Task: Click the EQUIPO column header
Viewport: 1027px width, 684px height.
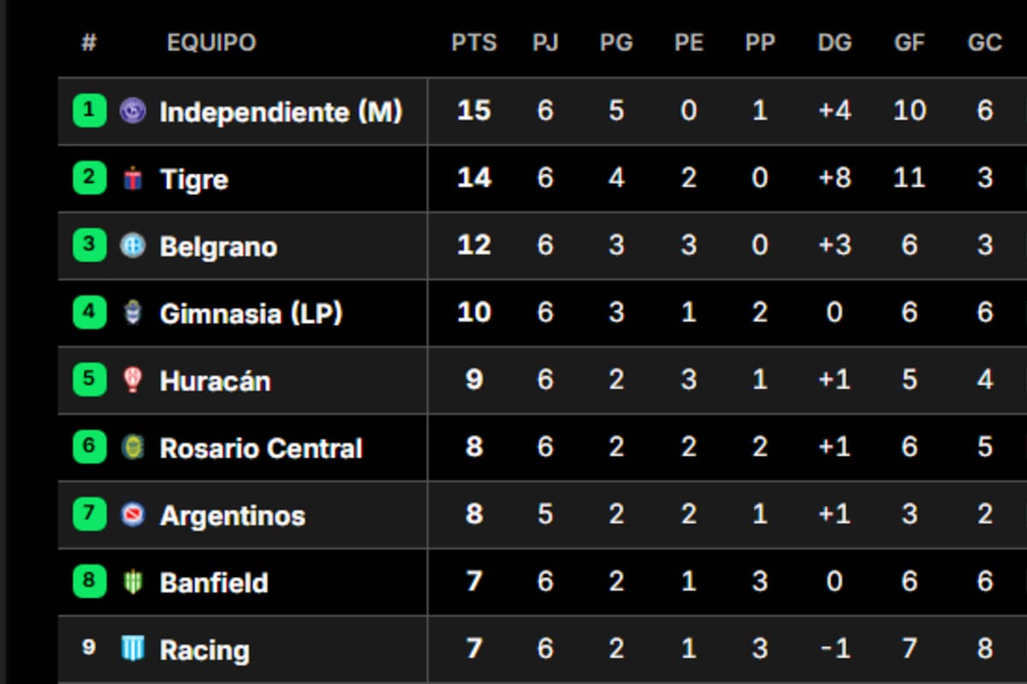Action: (x=211, y=43)
